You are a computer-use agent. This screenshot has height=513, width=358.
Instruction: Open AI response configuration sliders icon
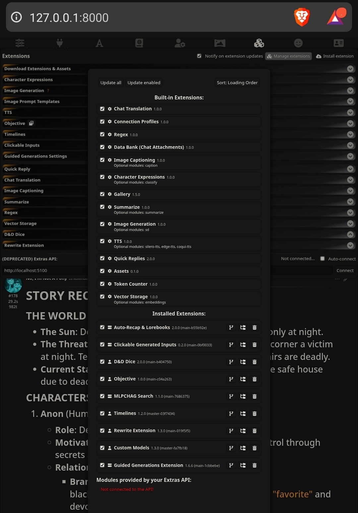pos(20,43)
